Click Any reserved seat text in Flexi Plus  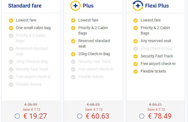[x=156, y=41]
